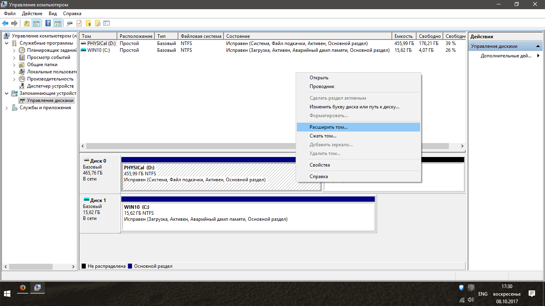Viewport: 545px width, 306px height.
Task: Toggle the console tree pane toolbar icon
Action: (x=36, y=23)
